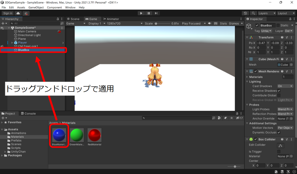Screen dimensions: 297x174
Task: Switch to the Scene tab
Action: (x=73, y=19)
